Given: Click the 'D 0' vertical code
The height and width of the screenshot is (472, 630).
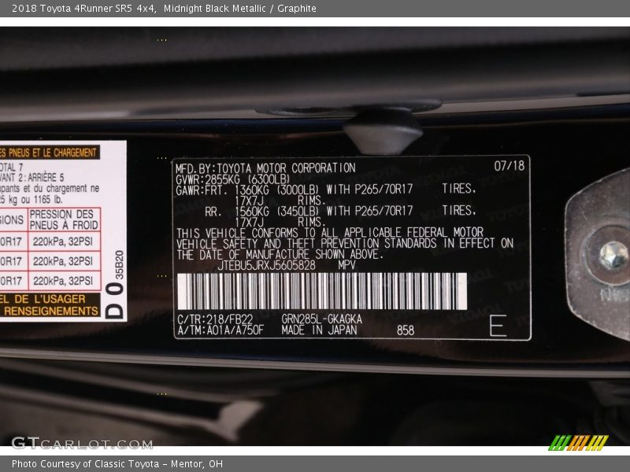Looking at the screenshot, I should (114, 301).
